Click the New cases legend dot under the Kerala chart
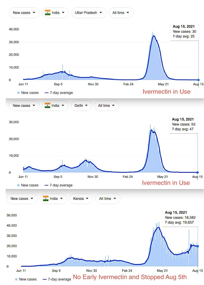204x285 pixels. [16, 279]
